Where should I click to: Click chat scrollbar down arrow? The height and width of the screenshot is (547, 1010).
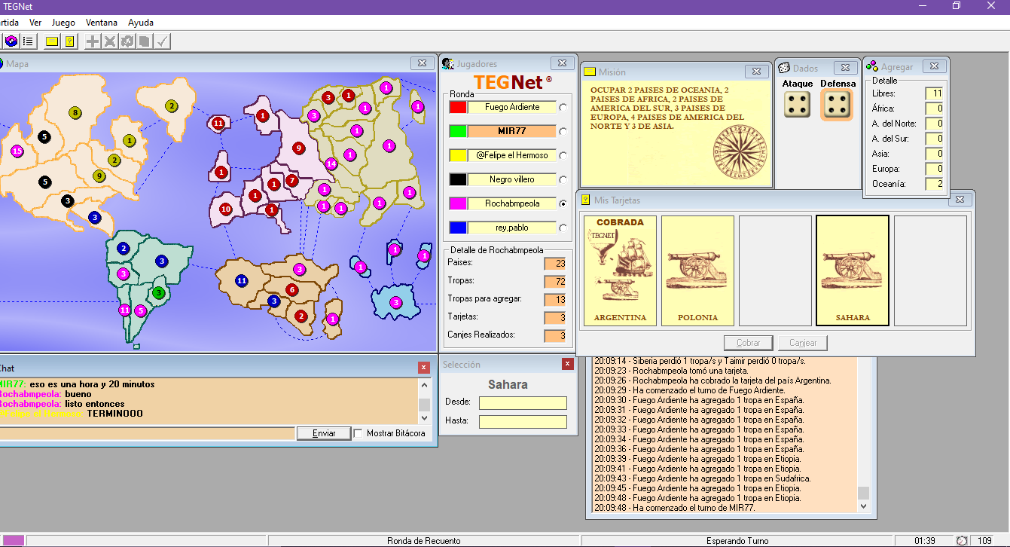(424, 417)
